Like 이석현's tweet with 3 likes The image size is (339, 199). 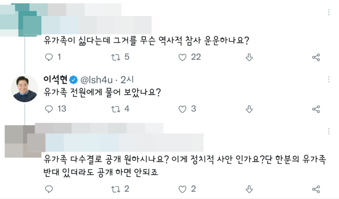click(x=182, y=109)
